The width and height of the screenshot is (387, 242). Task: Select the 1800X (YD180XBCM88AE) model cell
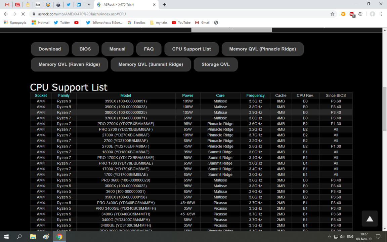coord(126,152)
